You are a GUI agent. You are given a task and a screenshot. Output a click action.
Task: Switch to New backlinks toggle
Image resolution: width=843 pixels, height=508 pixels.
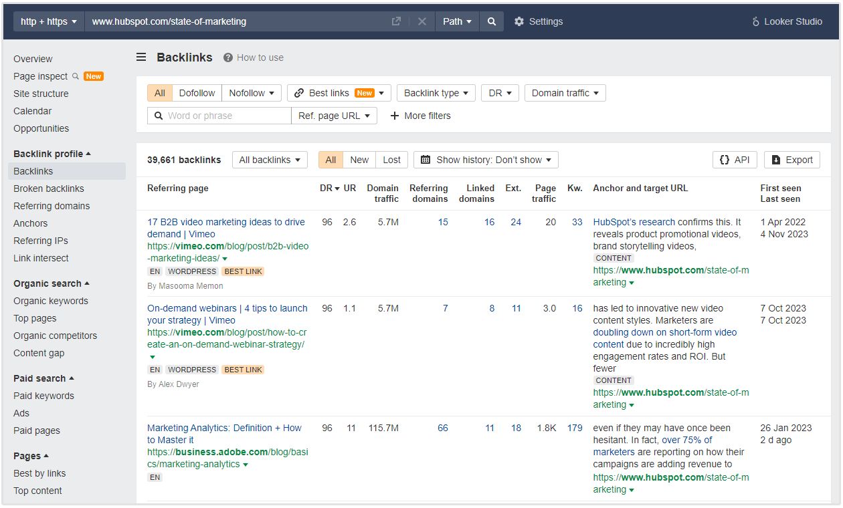[x=359, y=160]
